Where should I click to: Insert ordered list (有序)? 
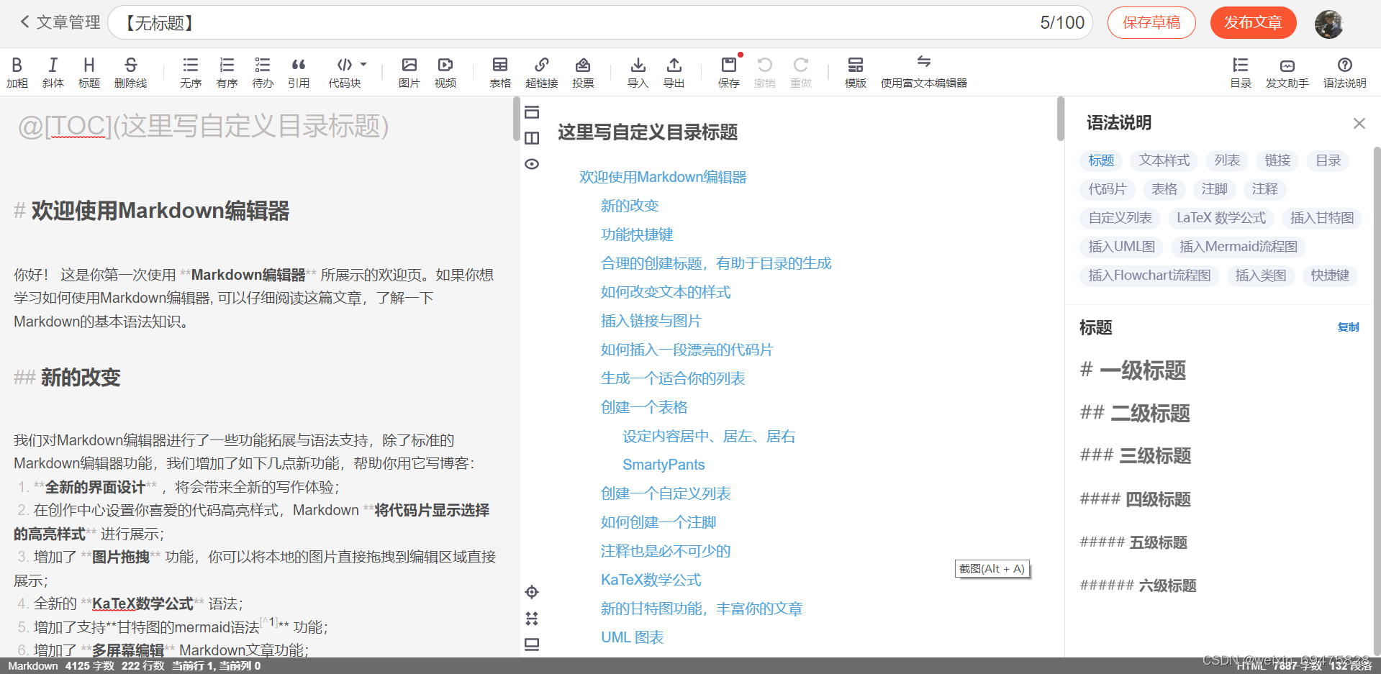coord(227,73)
